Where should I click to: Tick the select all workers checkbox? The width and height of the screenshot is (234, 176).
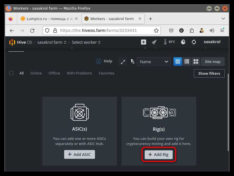click(11, 73)
